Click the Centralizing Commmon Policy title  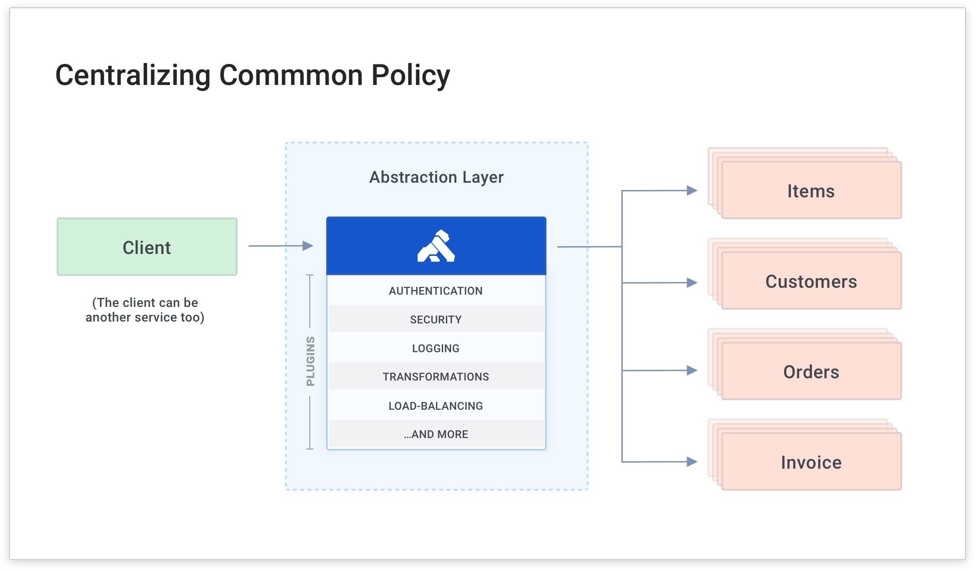pos(253,75)
